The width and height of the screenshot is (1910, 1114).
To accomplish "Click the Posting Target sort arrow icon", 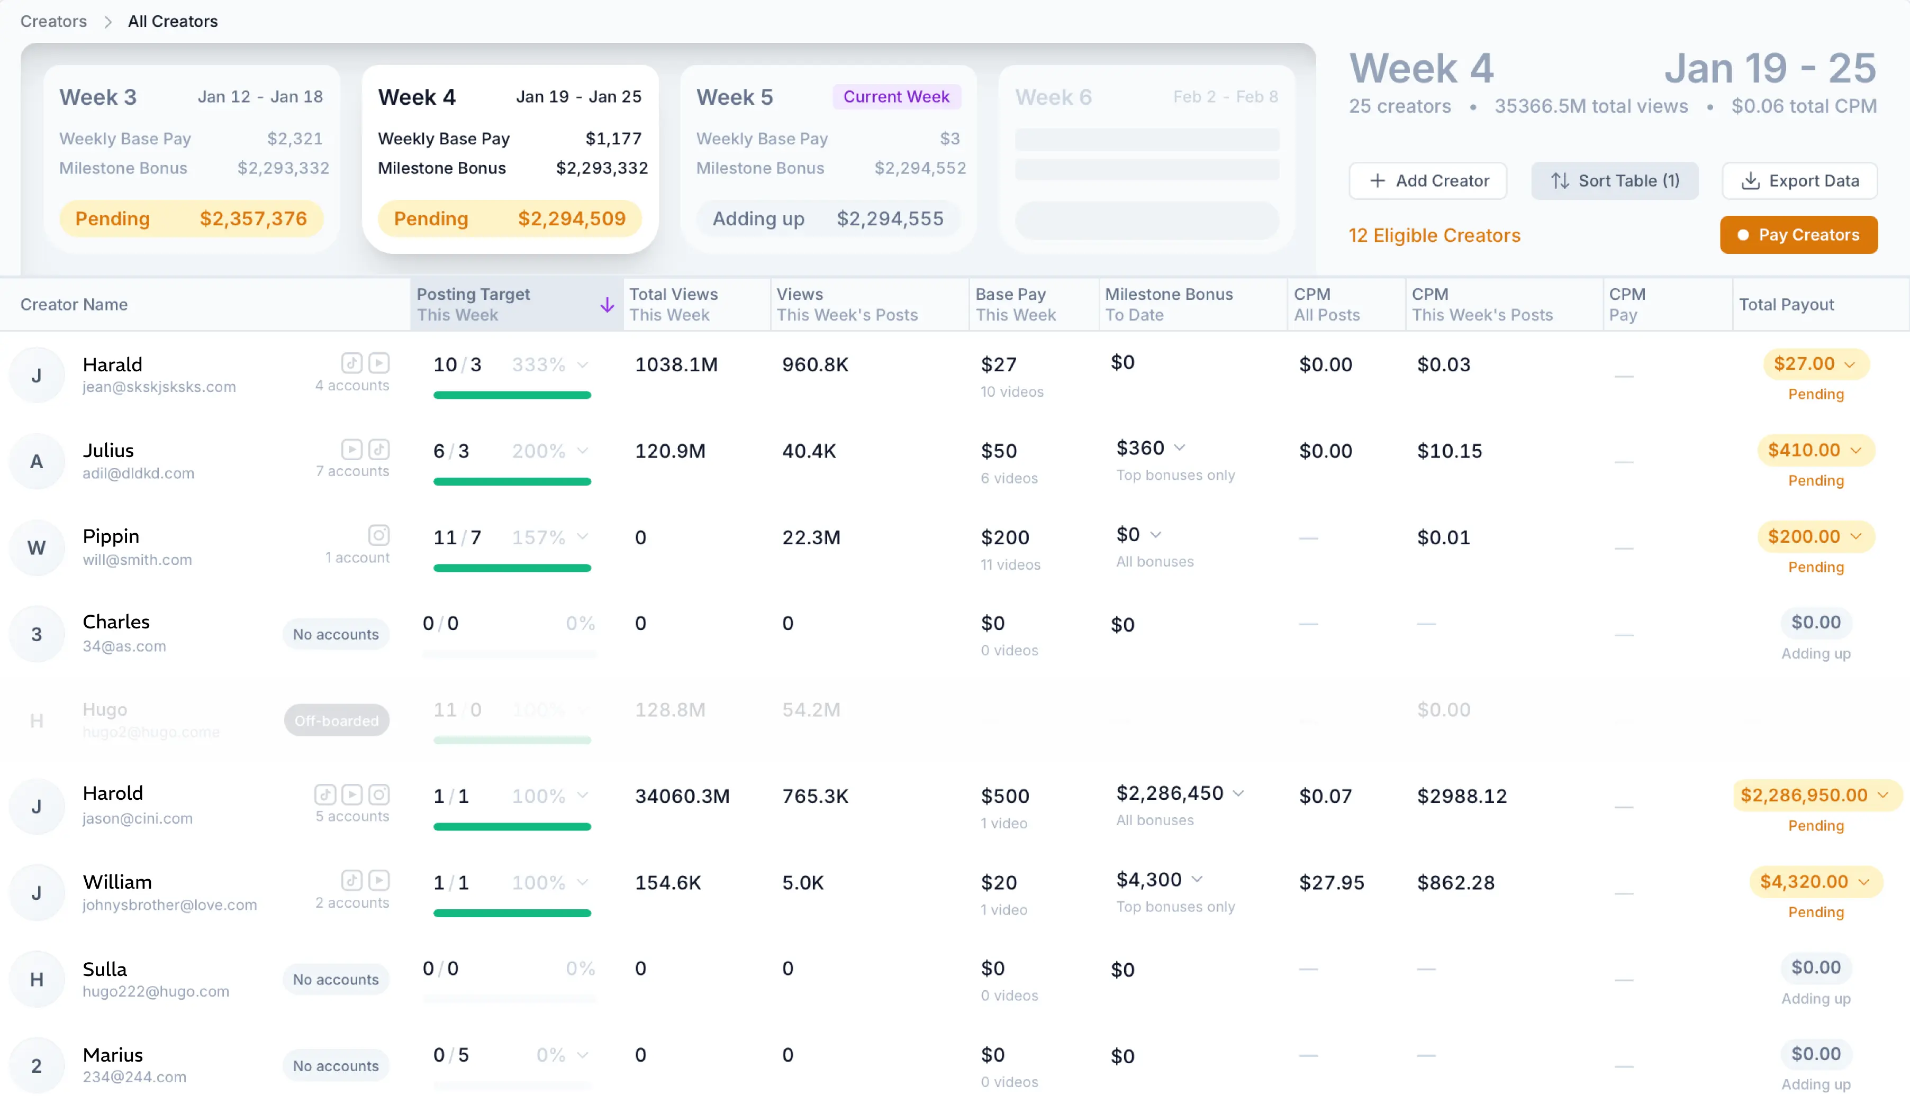I will (607, 305).
